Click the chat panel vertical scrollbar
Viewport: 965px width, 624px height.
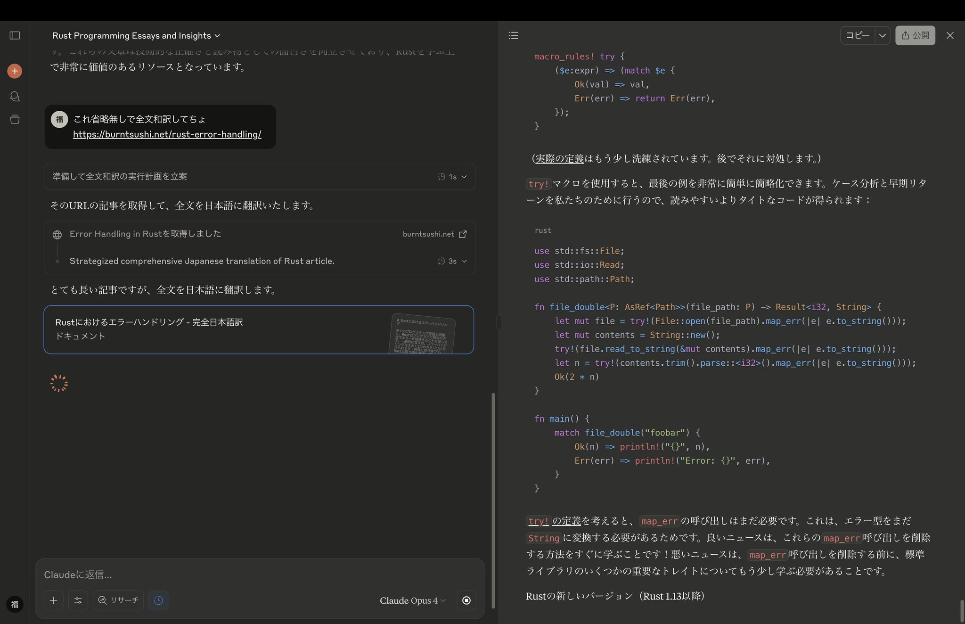(493, 500)
